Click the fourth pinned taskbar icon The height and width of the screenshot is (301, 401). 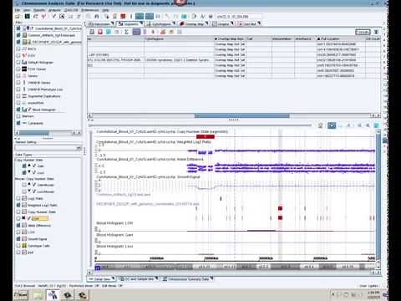pyautogui.click(x=82, y=294)
